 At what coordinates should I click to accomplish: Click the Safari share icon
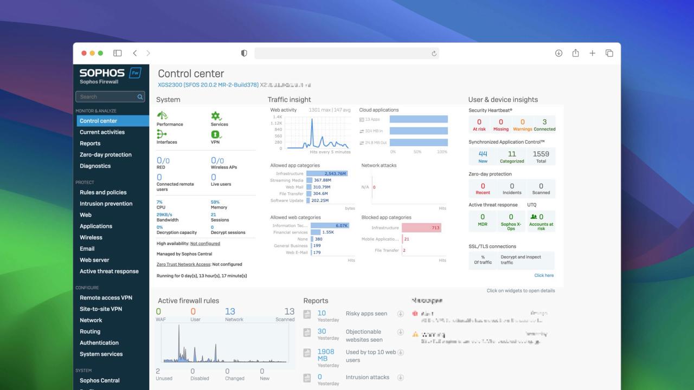pyautogui.click(x=576, y=53)
